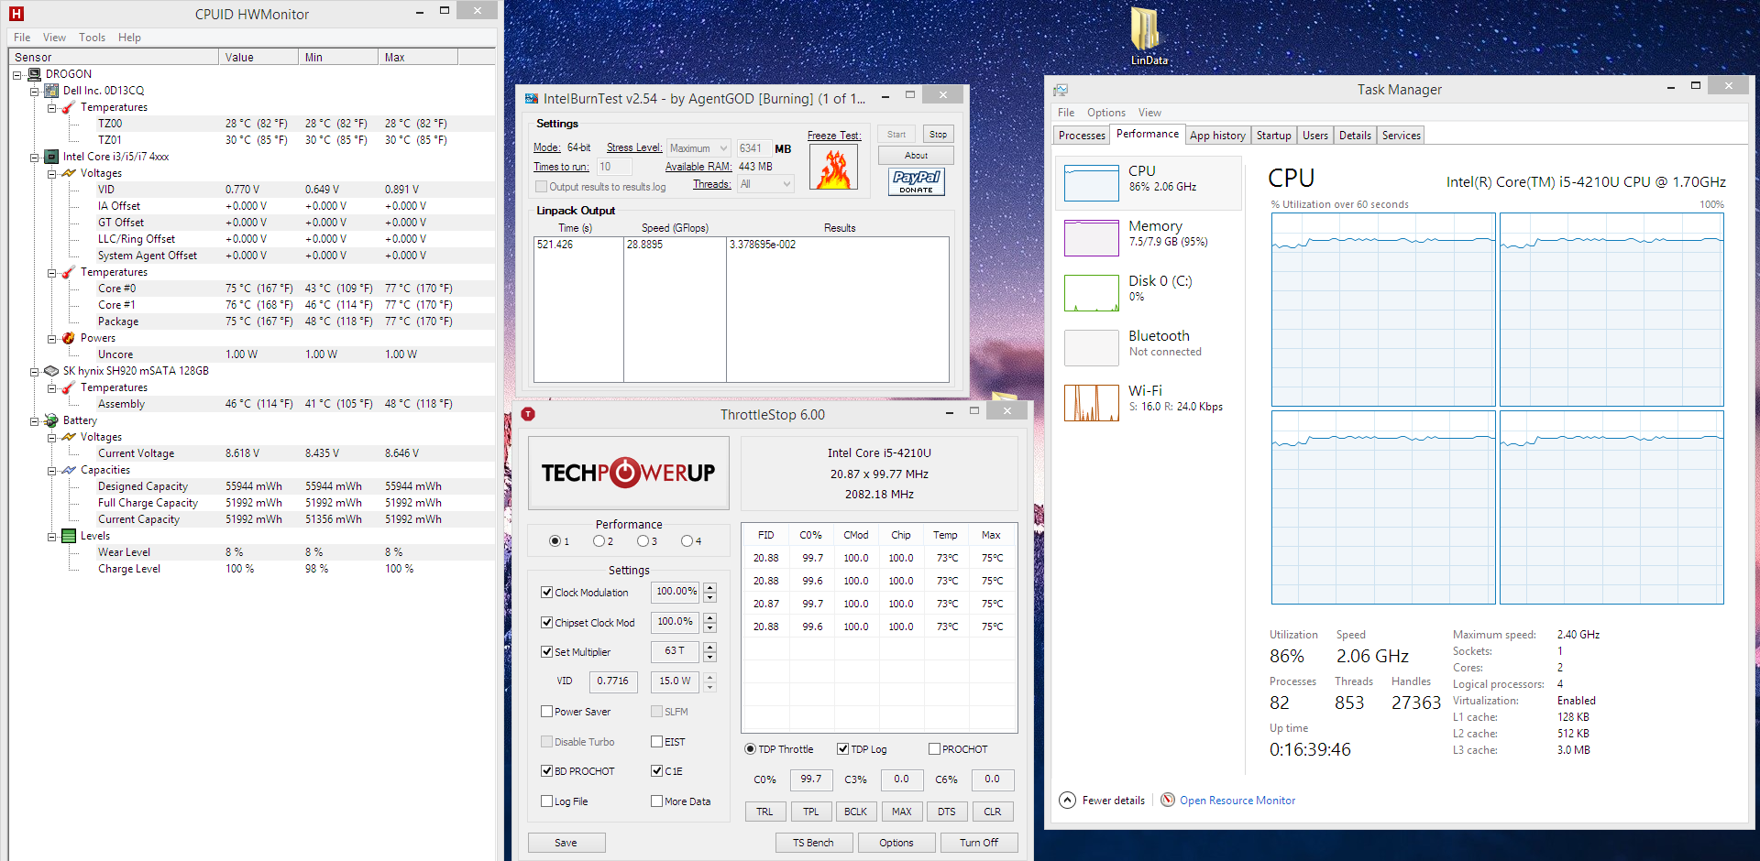Collapse the Dell Inc. 0D13CQ node
1760x861 pixels.
pos(34,92)
